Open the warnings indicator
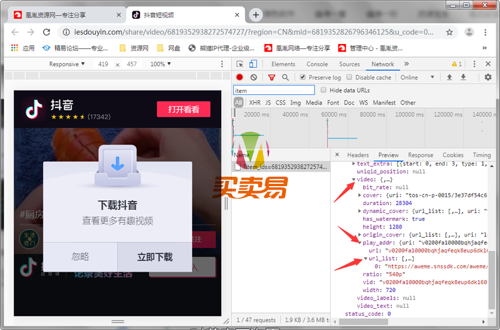 click(x=456, y=64)
